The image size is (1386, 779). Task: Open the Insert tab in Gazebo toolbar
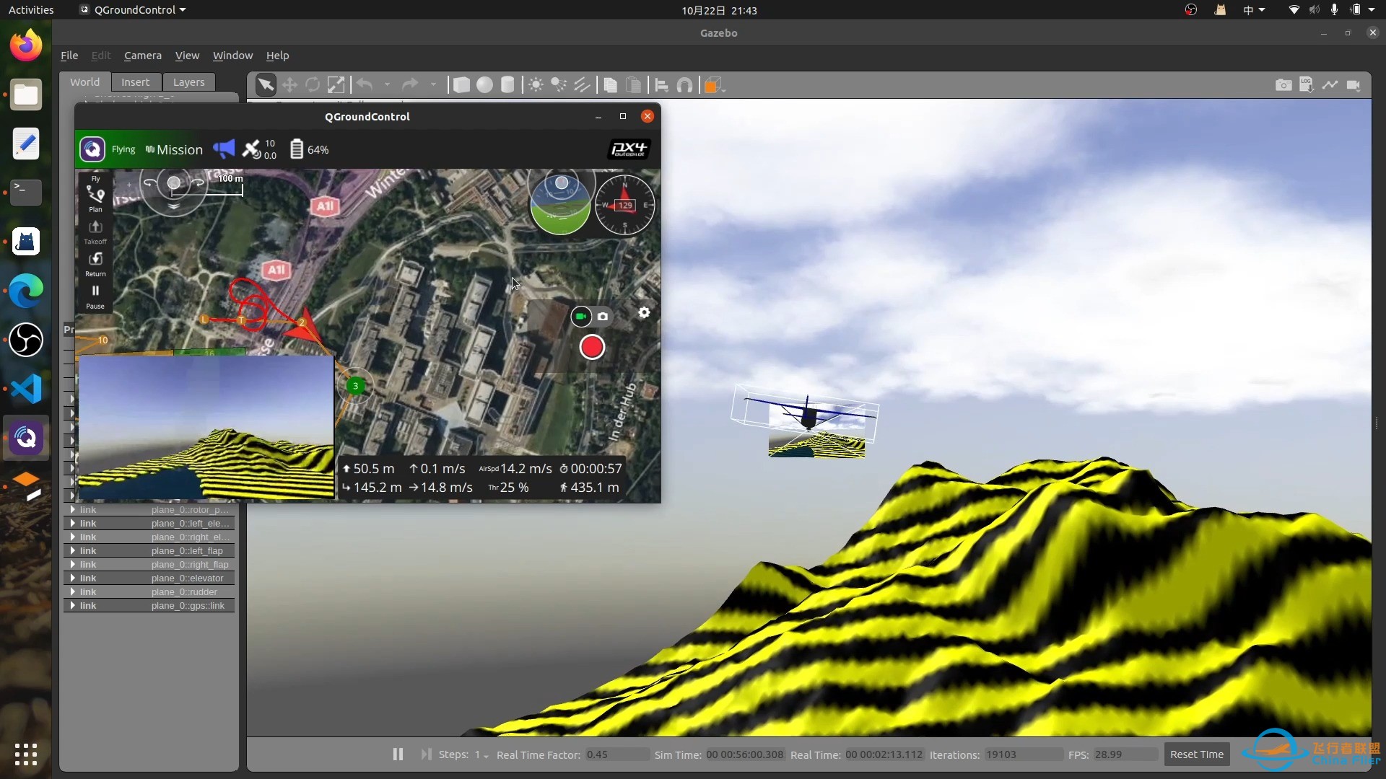coord(135,81)
